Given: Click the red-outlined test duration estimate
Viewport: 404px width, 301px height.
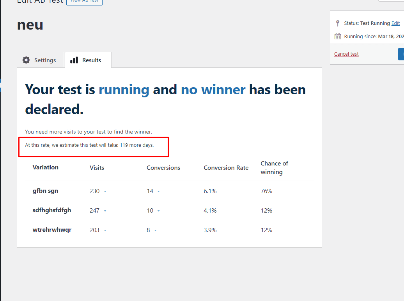Looking at the screenshot, I should pyautogui.click(x=94, y=147).
